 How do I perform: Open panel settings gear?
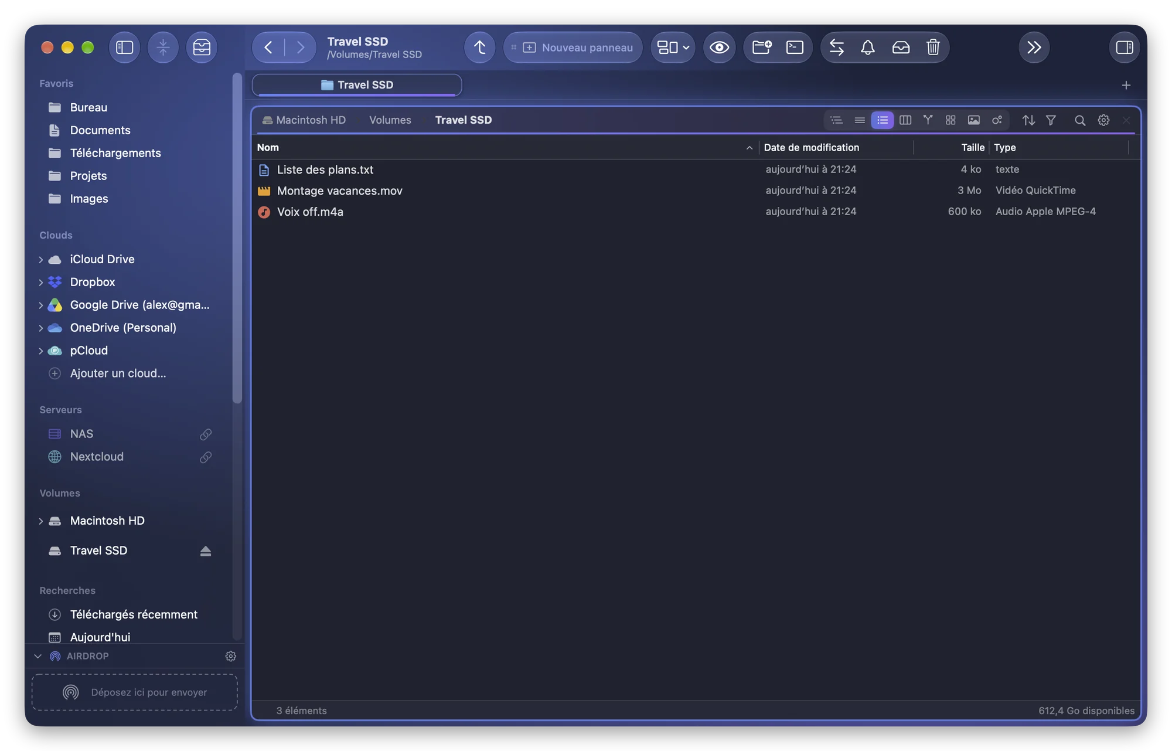(x=1103, y=120)
